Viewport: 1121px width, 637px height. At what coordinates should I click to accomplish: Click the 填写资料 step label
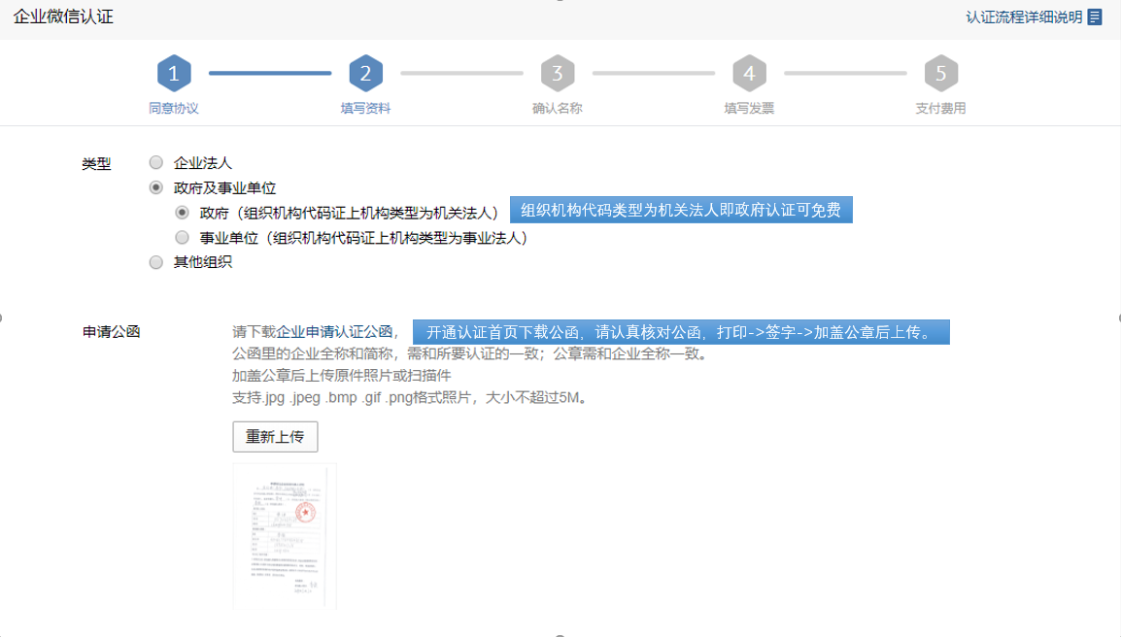point(365,109)
